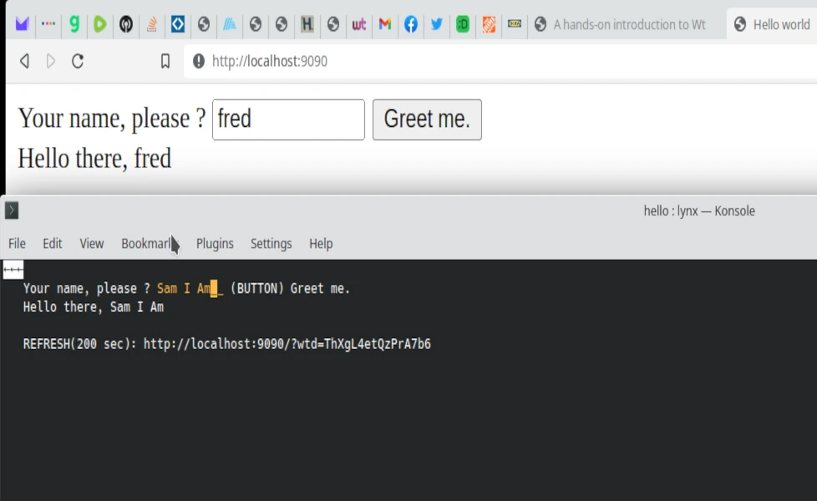
Task: Click the browser Forward arrow
Action: 51,61
